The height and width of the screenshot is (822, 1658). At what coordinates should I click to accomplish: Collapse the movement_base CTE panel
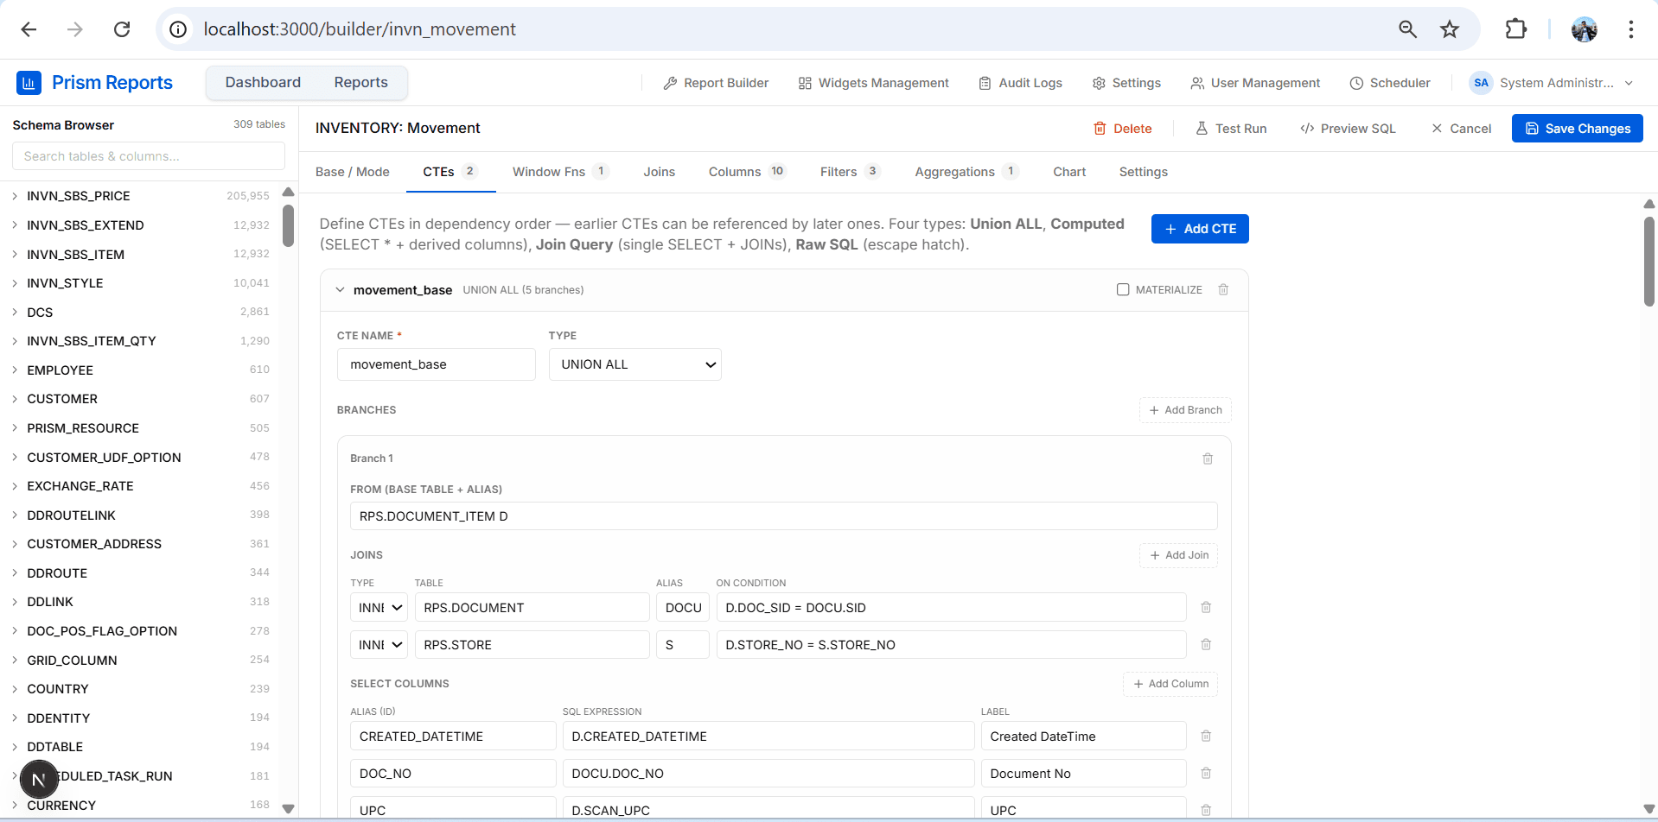tap(340, 289)
